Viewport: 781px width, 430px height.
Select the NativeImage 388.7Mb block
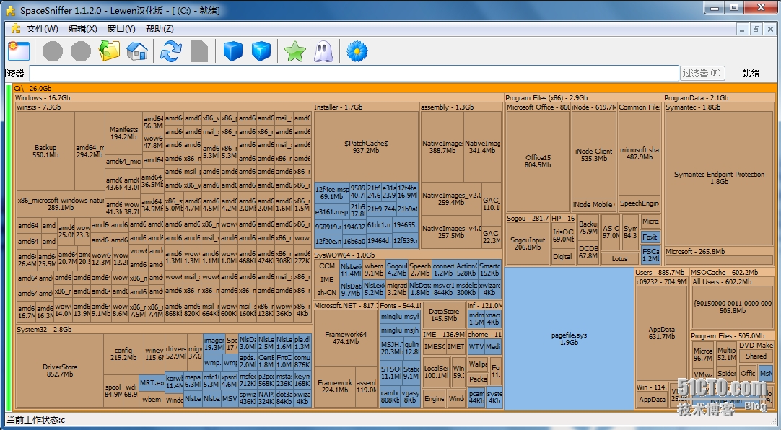click(442, 146)
